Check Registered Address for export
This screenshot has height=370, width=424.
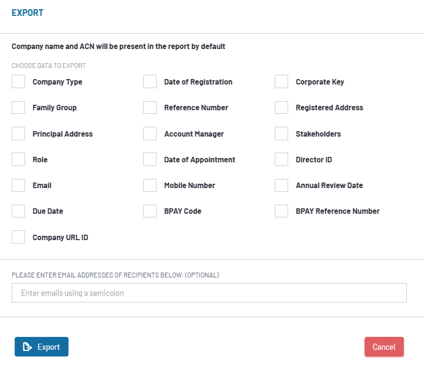[281, 107]
